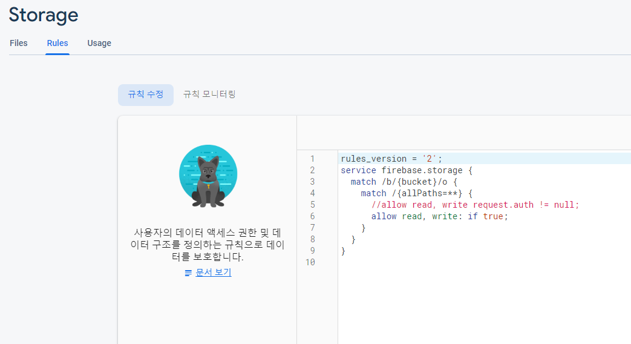The height and width of the screenshot is (344, 631).
Task: Click line number 5 in editor gutter
Action: (x=312, y=205)
